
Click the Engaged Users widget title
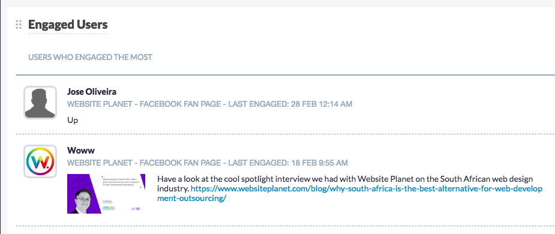[68, 25]
